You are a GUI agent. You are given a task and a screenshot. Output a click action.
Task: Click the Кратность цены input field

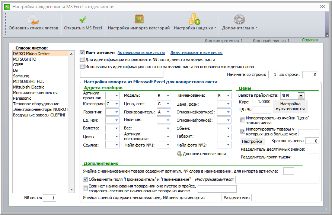312,141
